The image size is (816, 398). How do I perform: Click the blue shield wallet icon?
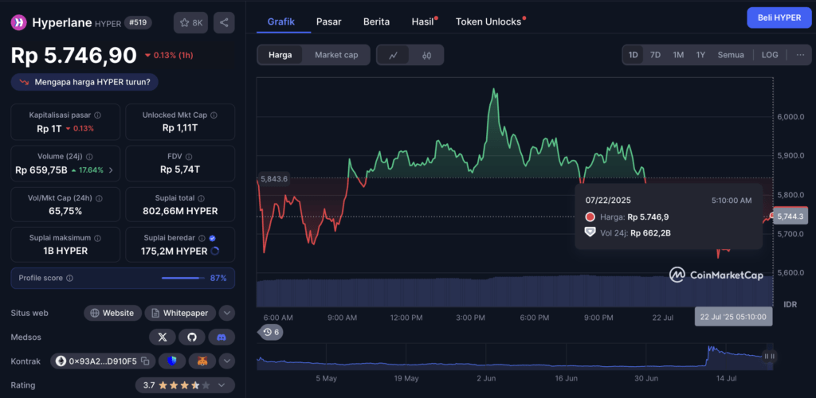[x=172, y=361]
